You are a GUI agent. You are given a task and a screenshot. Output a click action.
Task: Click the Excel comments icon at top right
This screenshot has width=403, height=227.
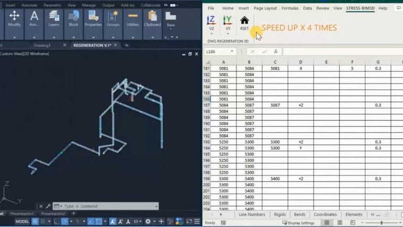tap(399, 8)
